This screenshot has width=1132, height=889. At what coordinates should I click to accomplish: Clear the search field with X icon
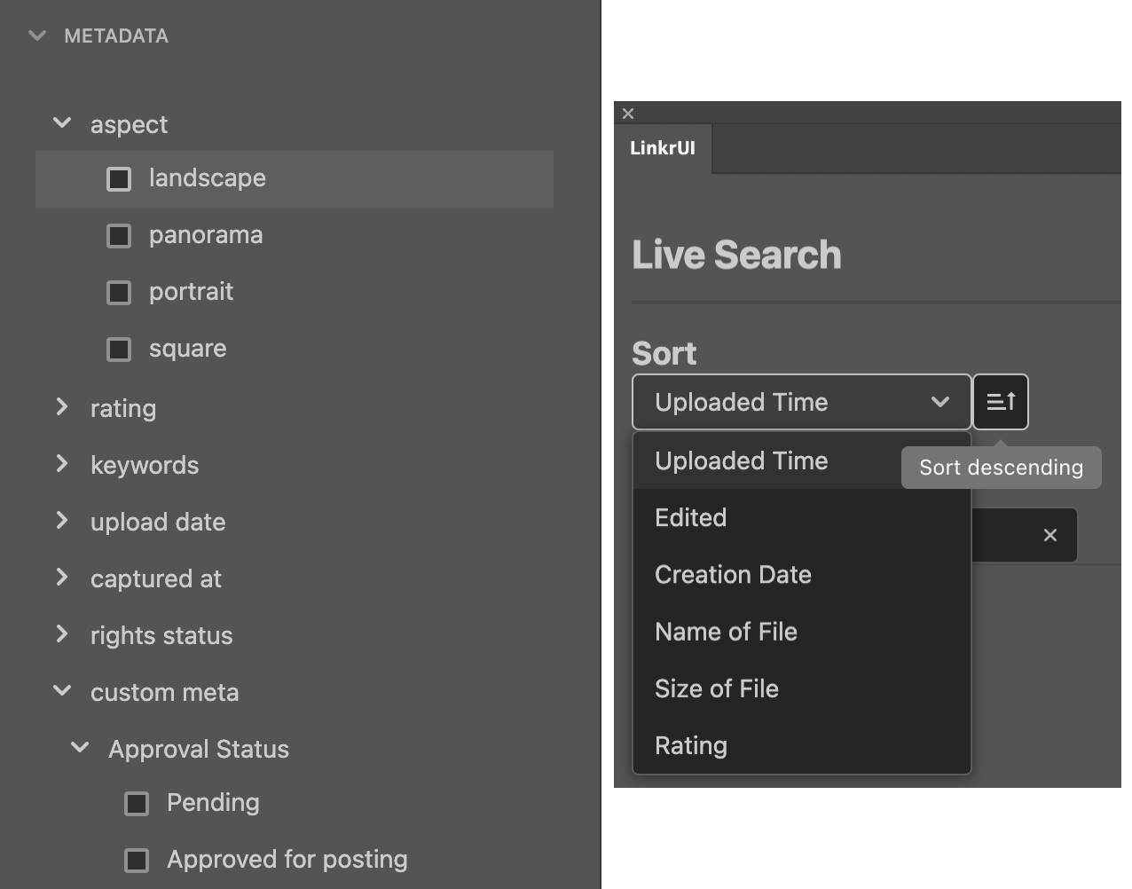coord(1049,535)
